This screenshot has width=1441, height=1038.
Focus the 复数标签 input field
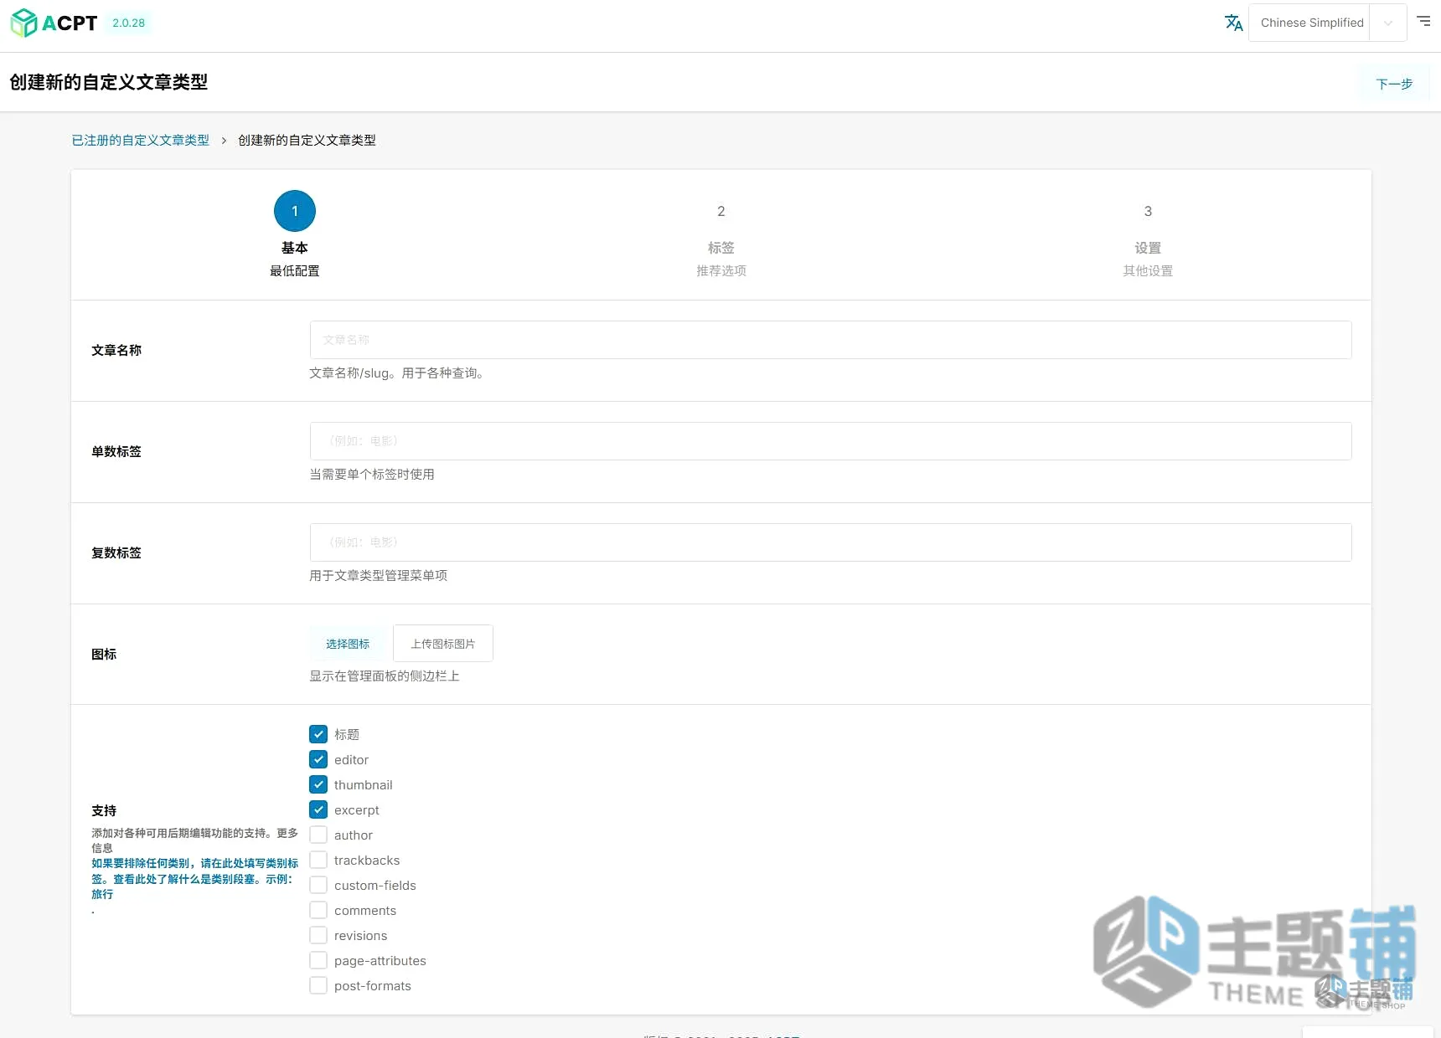pyautogui.click(x=830, y=542)
